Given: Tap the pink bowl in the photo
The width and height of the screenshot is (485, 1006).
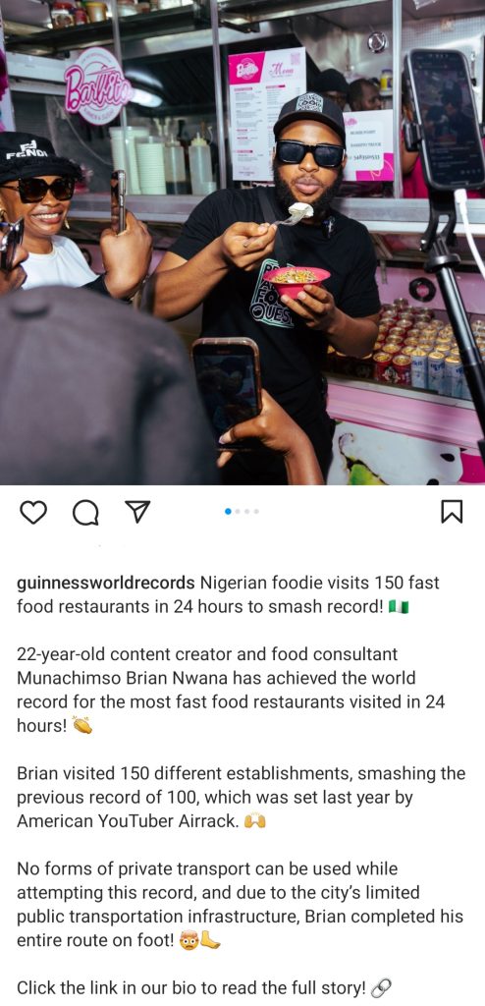Looking at the screenshot, I should (296, 281).
